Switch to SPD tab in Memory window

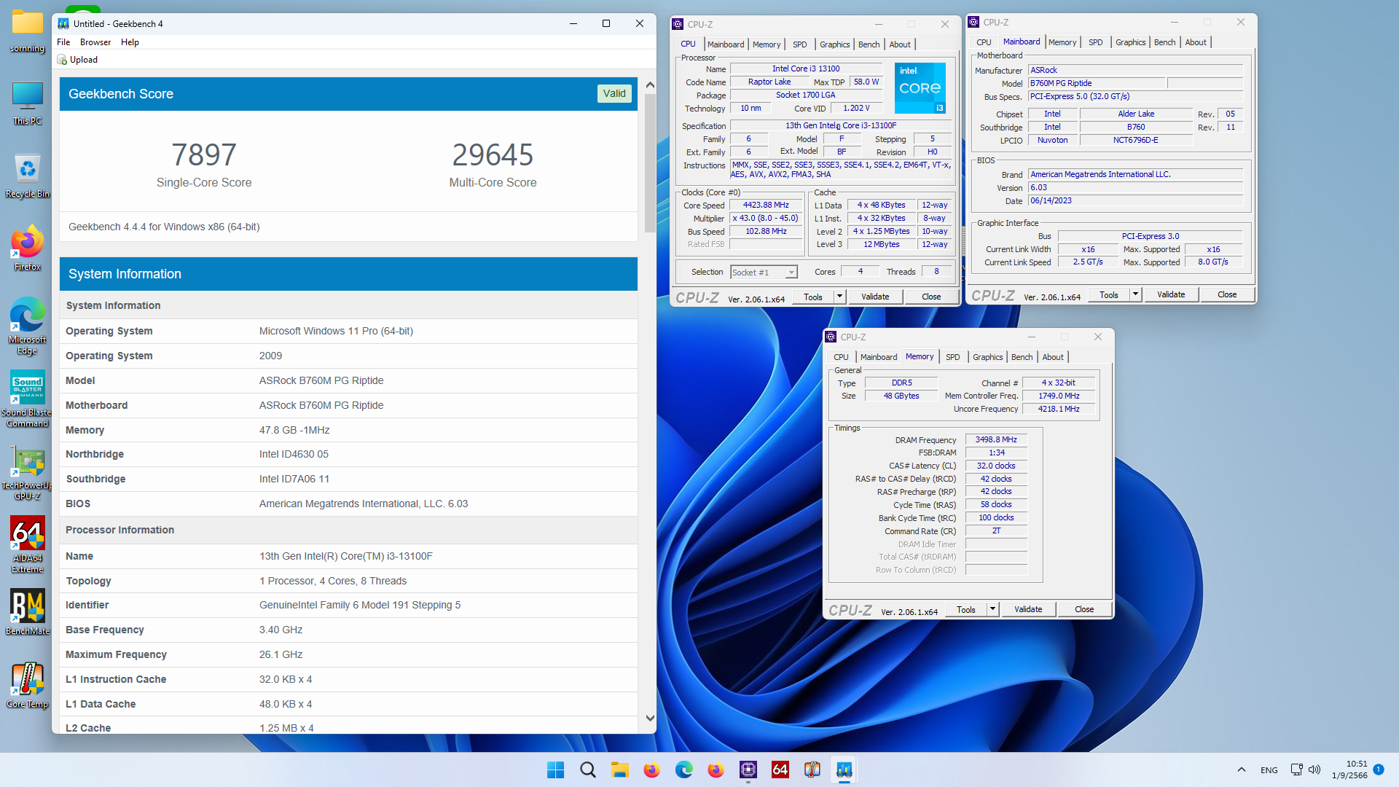click(952, 357)
